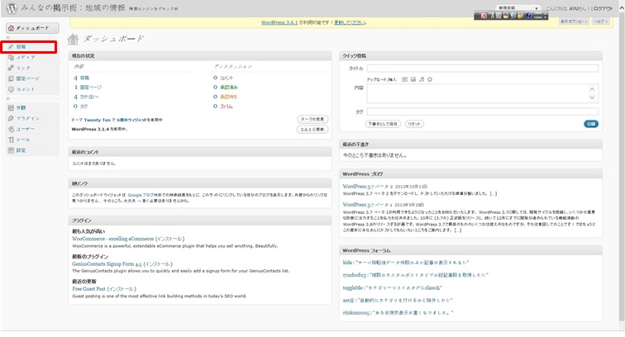The width and height of the screenshot is (625, 337).
Task: Click the red スパム link
Action: tap(227, 107)
